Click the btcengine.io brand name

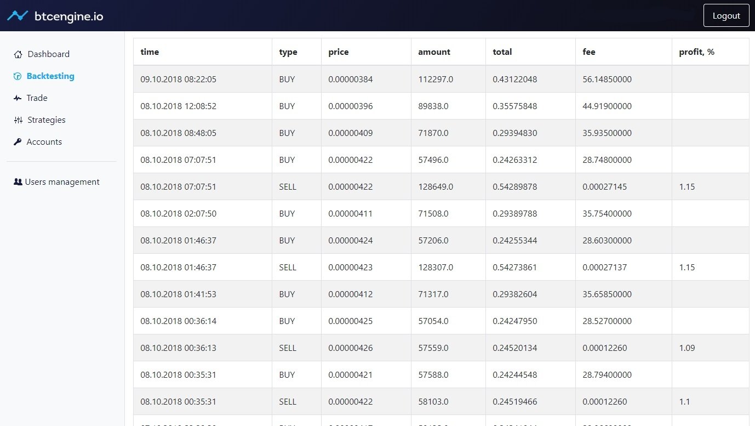(68, 16)
